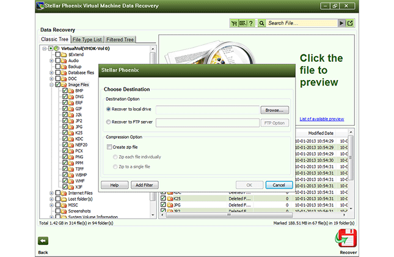Click the DOC folder icon in tree
394x257 pixels.
64,79
